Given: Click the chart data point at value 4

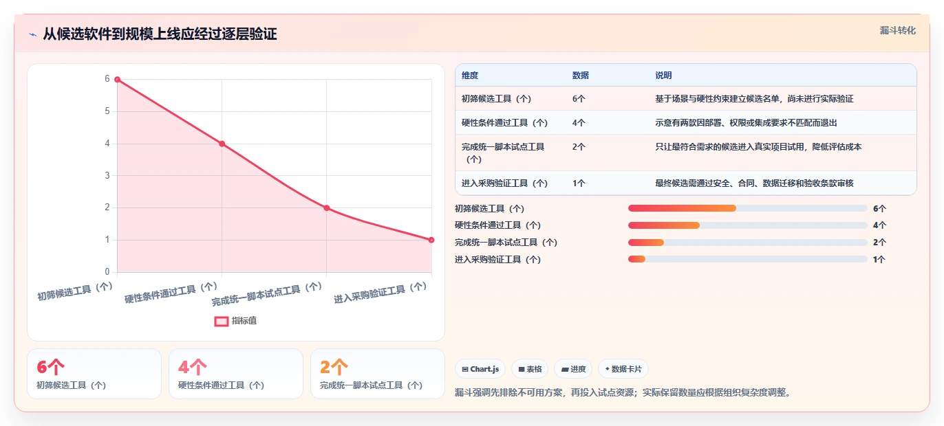Looking at the screenshot, I should pos(222,144).
